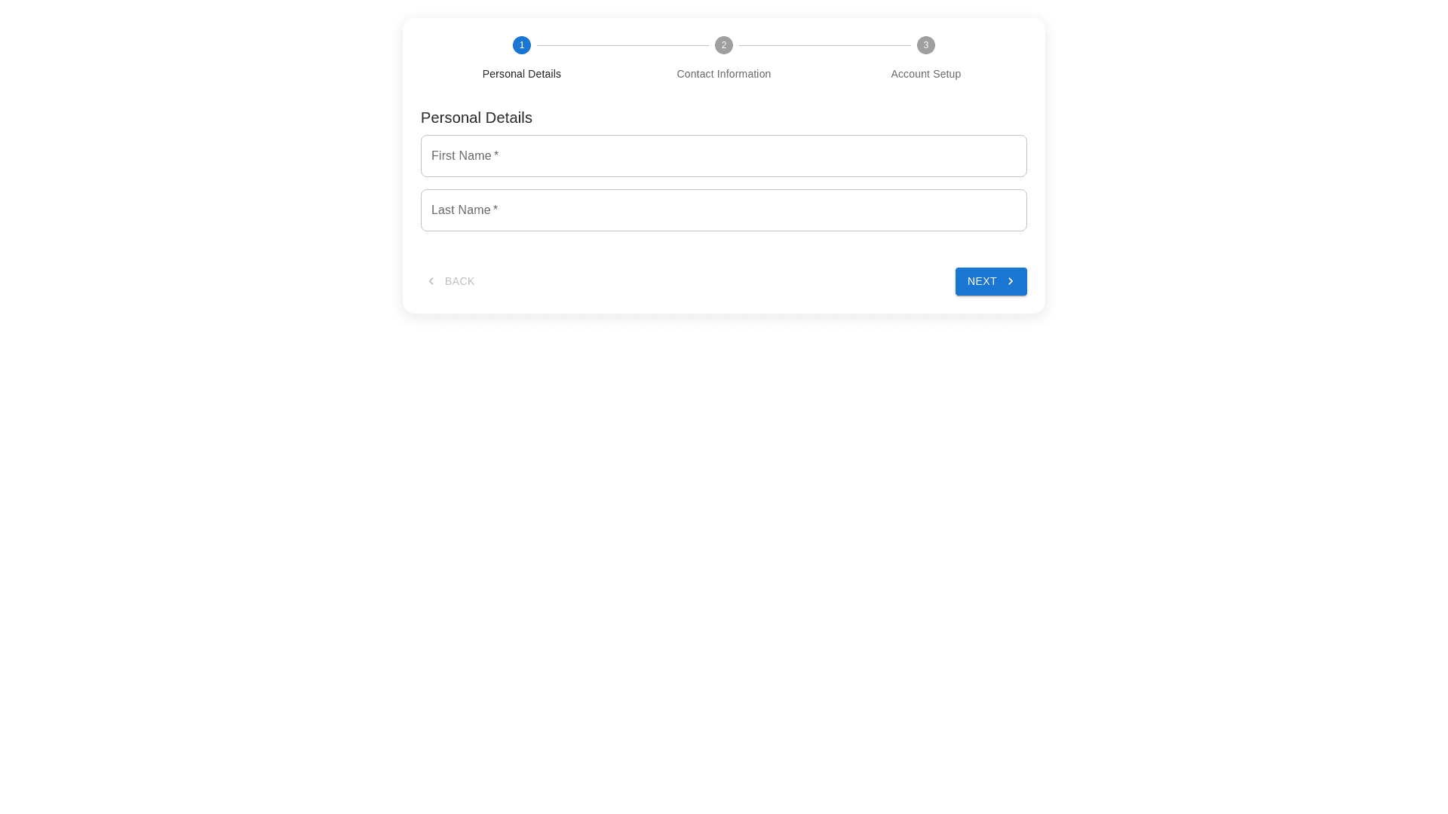The image size is (1448, 814).
Task: Click the step 3 circle indicator
Action: pos(925,45)
